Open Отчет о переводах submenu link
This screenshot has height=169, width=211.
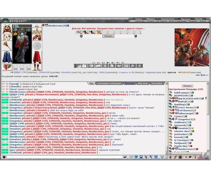tap(178, 21)
